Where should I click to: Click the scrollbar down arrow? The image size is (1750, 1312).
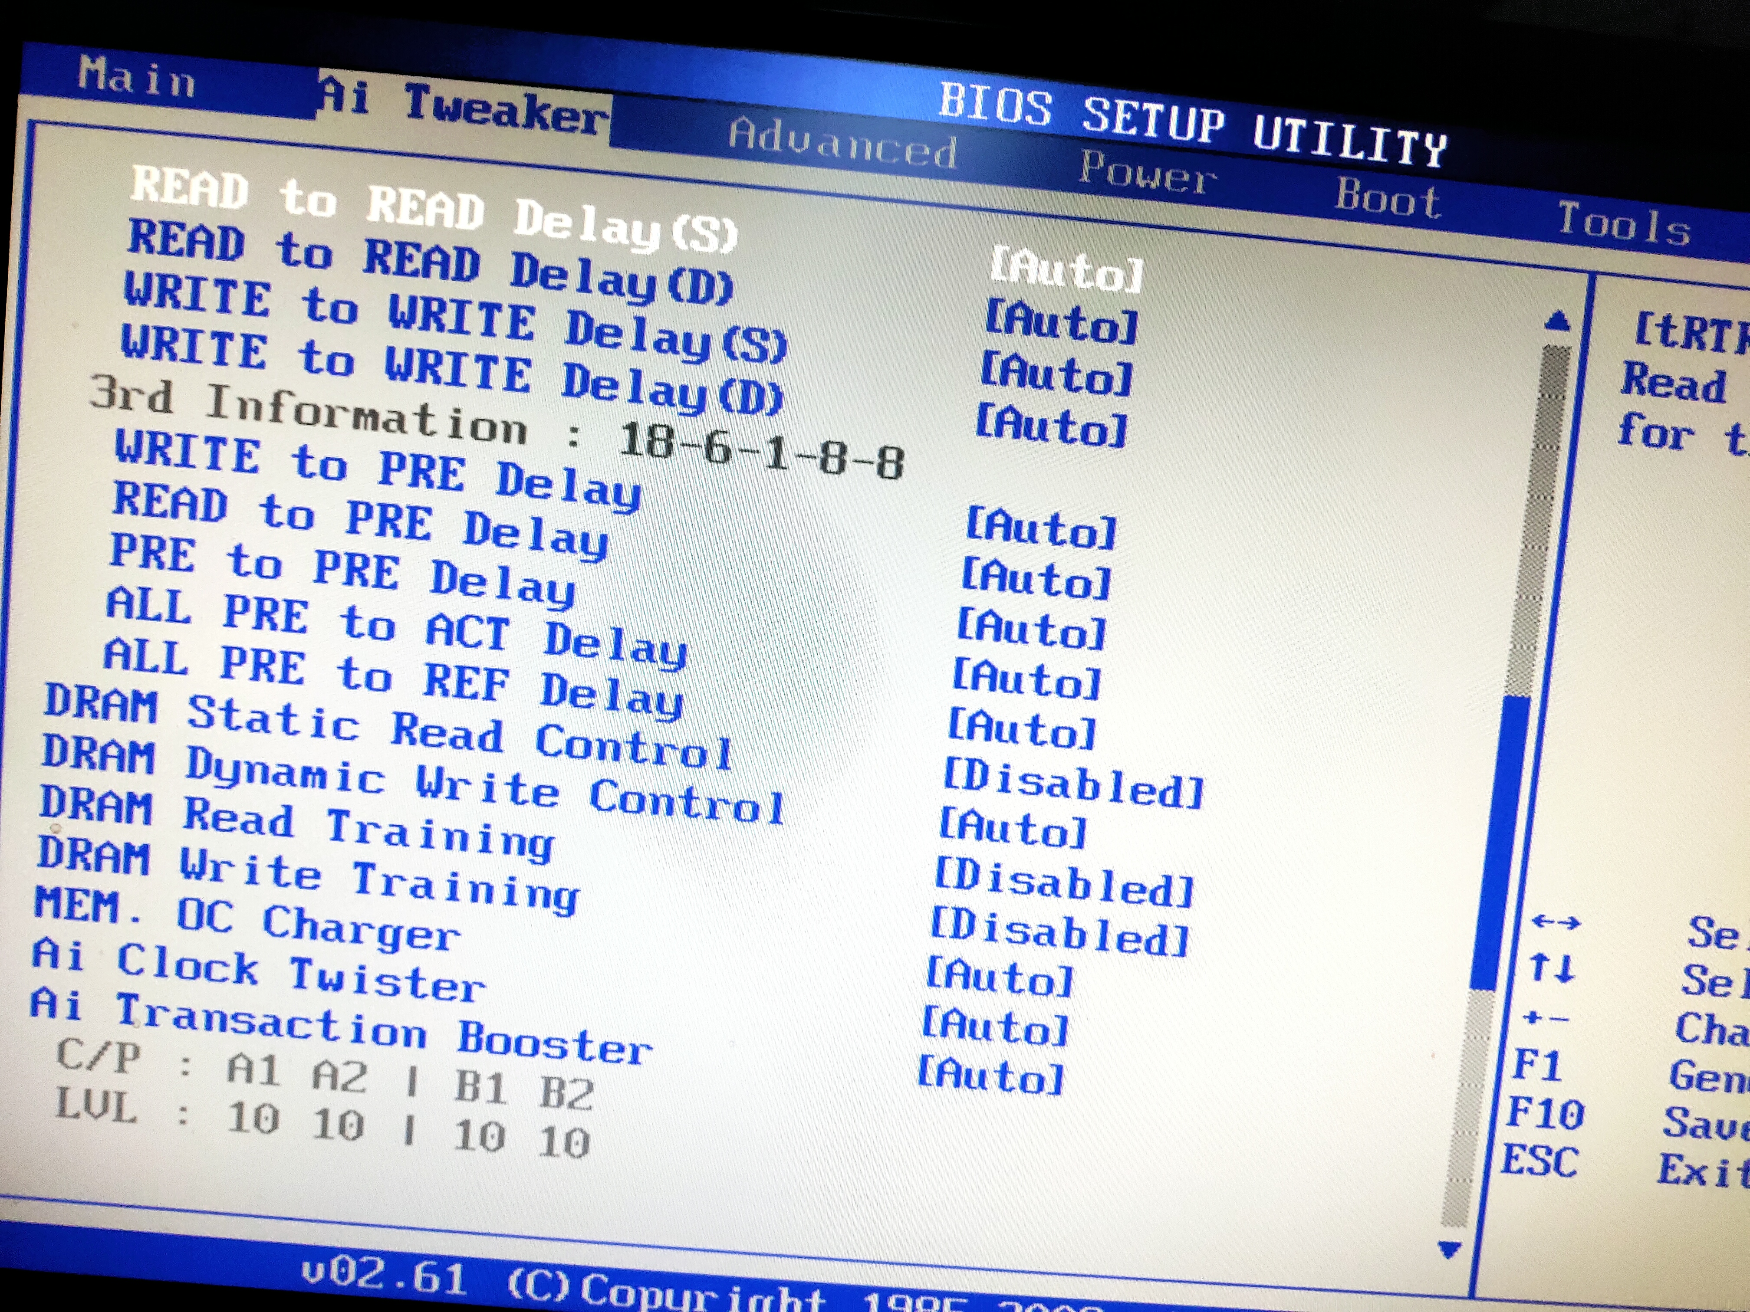tap(1449, 1250)
